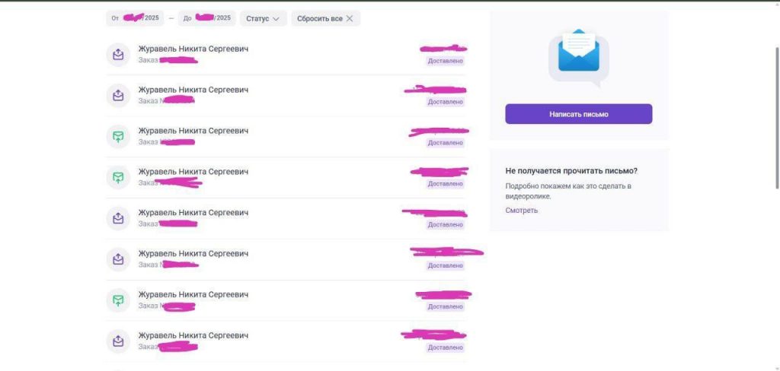
Task: Click the X in Сбросить все
Action: (x=349, y=18)
